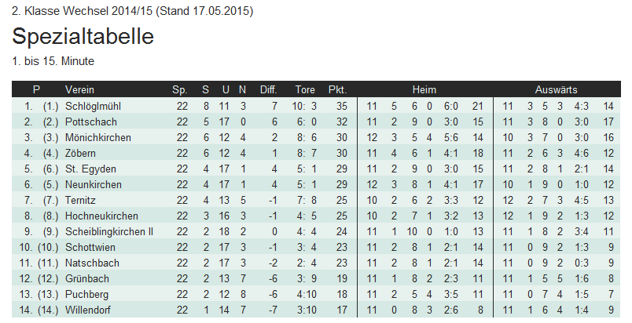632x323 pixels.
Task: Select Hochneukirchen team name
Action: pyautogui.click(x=101, y=216)
